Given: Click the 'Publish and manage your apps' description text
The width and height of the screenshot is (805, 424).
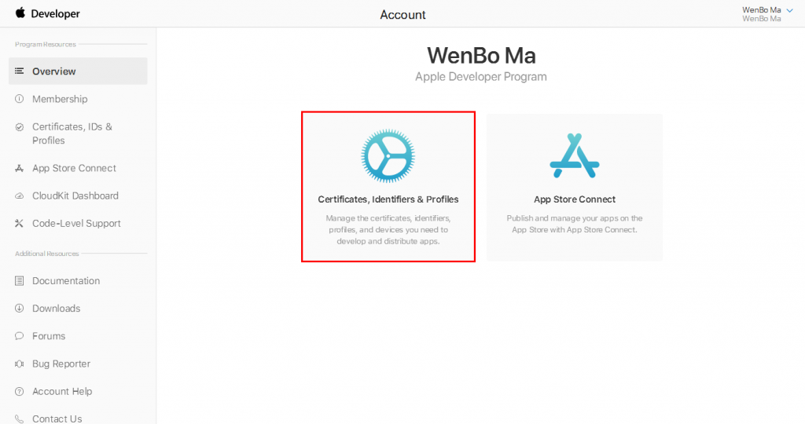Looking at the screenshot, I should [x=575, y=224].
